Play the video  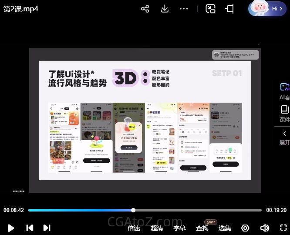pos(11,228)
